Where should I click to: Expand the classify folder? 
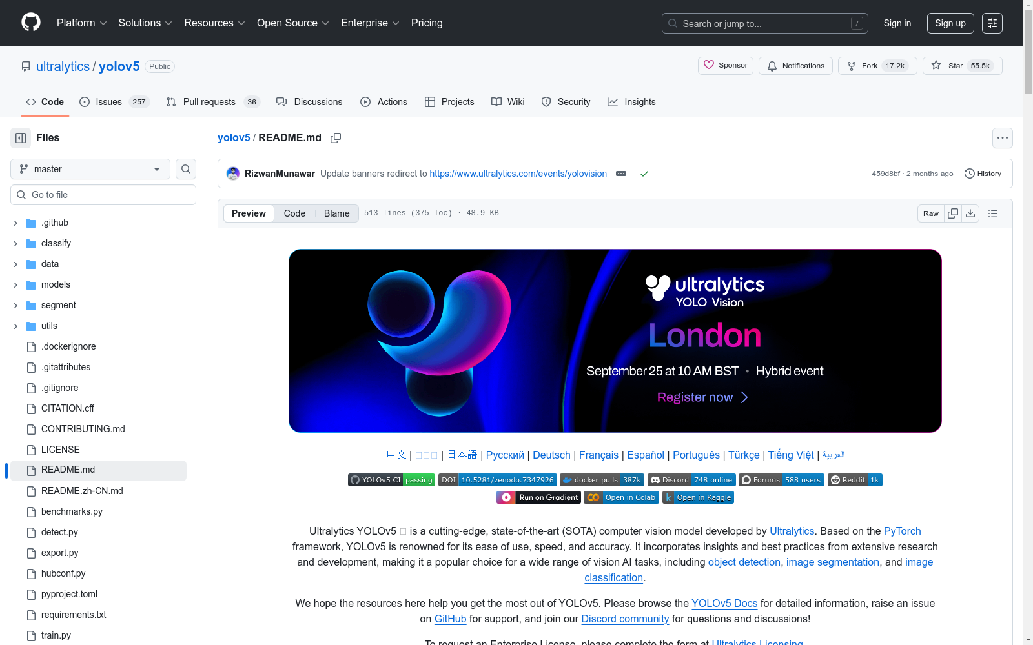[x=15, y=243]
